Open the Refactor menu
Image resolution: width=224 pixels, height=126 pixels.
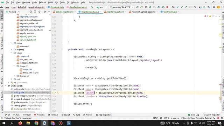point(42,2)
